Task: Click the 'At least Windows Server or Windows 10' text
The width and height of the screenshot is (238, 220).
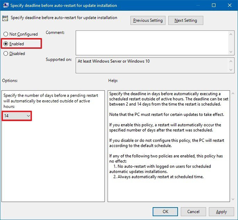Action: coord(114,61)
